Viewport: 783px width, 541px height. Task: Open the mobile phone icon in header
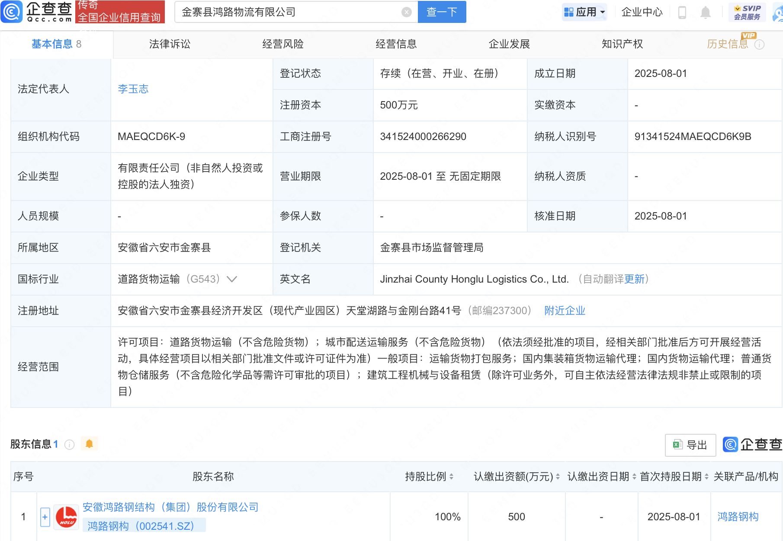[682, 12]
